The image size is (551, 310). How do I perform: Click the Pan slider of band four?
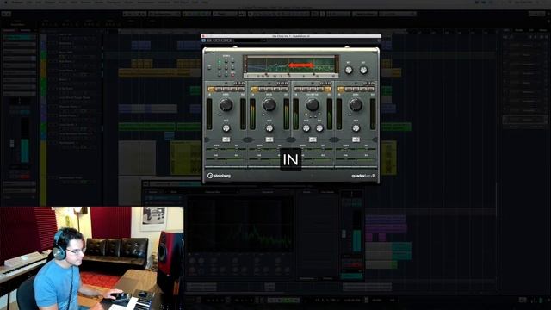(345, 159)
